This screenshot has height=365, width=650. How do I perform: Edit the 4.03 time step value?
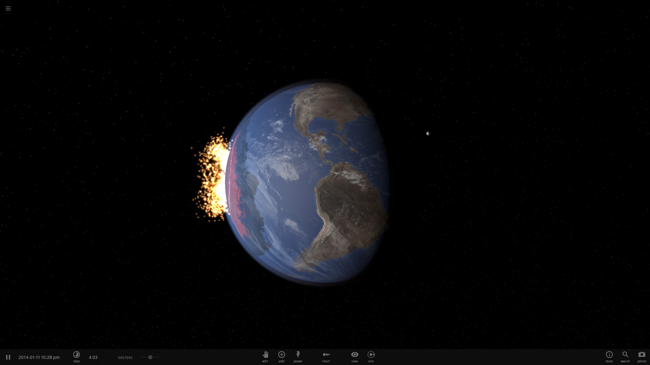[93, 357]
